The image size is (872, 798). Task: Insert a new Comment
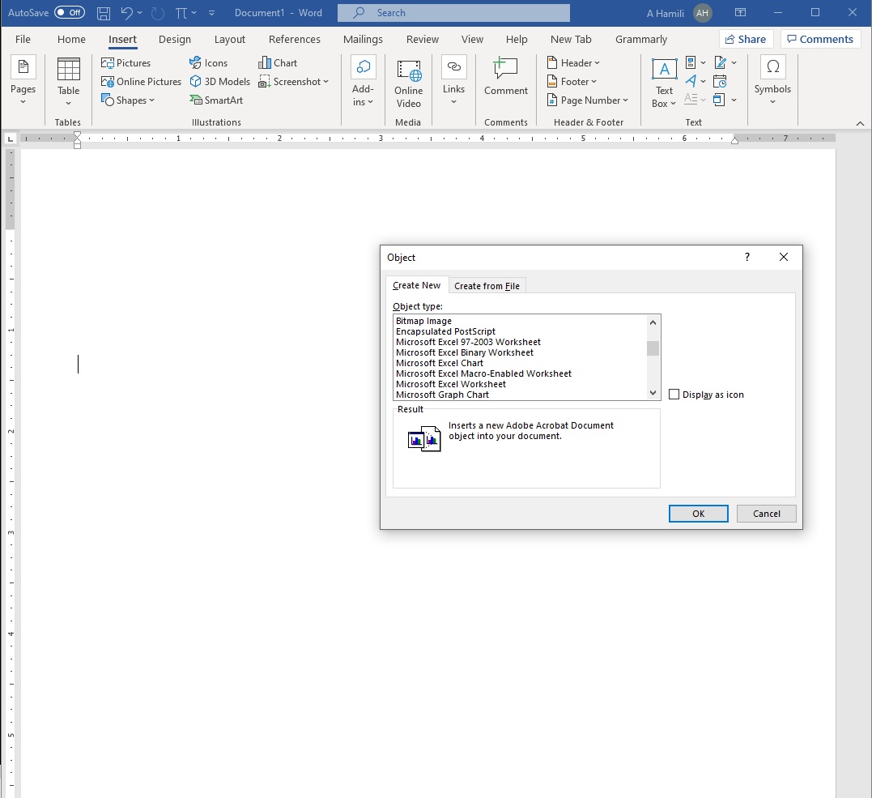coord(505,77)
